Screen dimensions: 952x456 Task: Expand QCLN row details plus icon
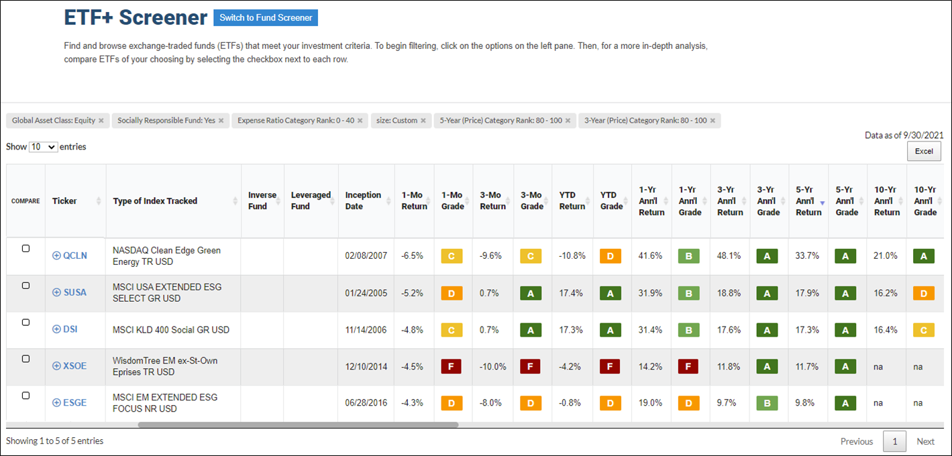pyautogui.click(x=56, y=255)
